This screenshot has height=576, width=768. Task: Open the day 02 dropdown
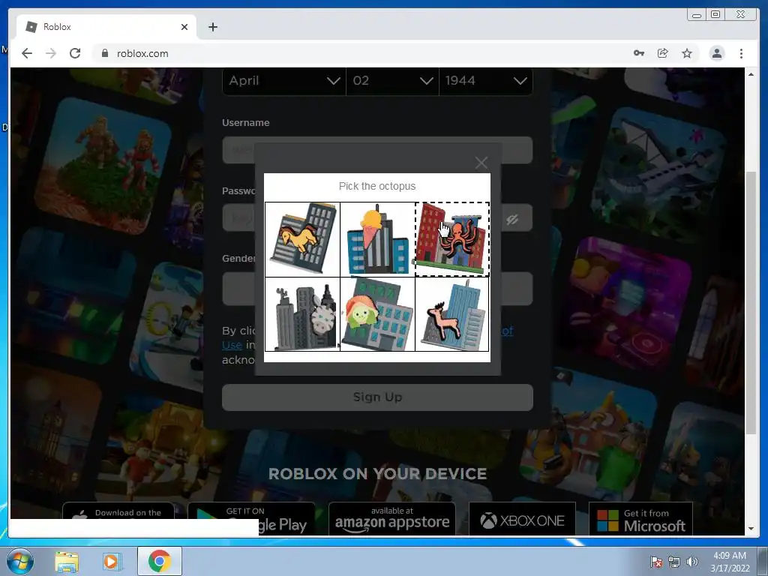(x=392, y=81)
